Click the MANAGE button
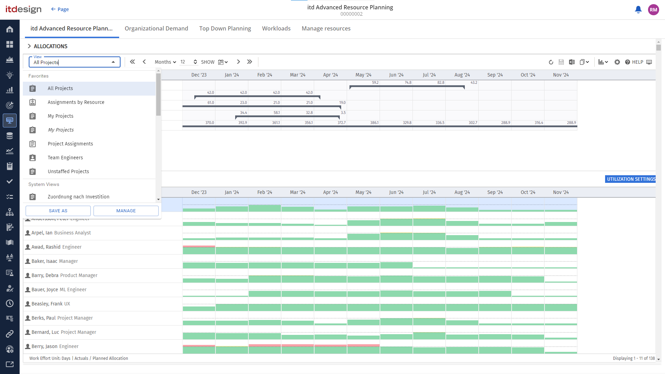 (126, 211)
